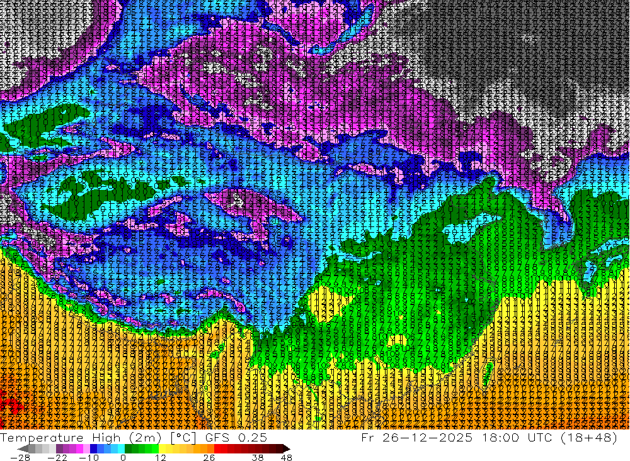Click the '38' value on the color scale
The height and width of the screenshot is (461, 630).
tap(258, 458)
